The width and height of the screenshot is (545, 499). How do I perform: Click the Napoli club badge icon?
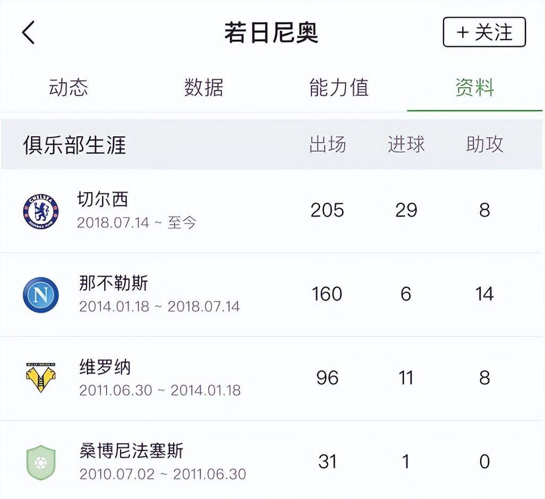[41, 293]
